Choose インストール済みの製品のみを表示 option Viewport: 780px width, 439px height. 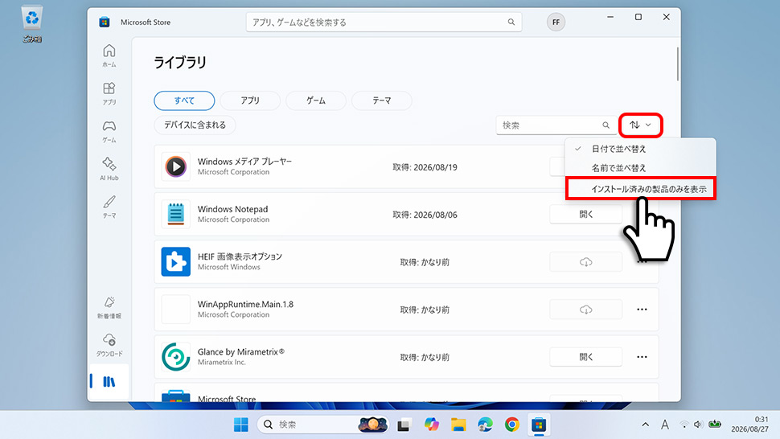pyautogui.click(x=641, y=189)
